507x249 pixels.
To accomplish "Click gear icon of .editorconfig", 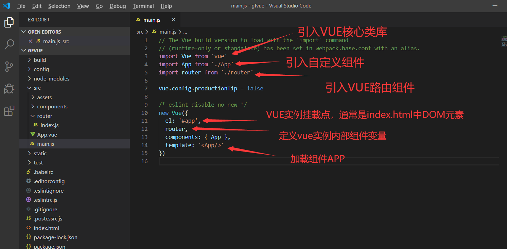I will (x=29, y=181).
